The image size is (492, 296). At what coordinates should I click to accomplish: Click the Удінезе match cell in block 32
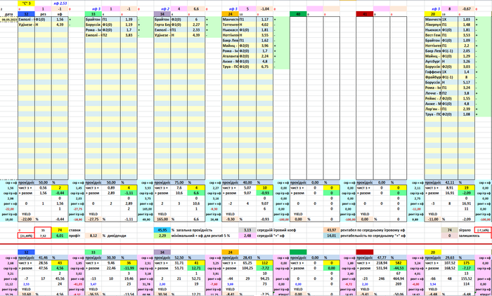[27, 25]
